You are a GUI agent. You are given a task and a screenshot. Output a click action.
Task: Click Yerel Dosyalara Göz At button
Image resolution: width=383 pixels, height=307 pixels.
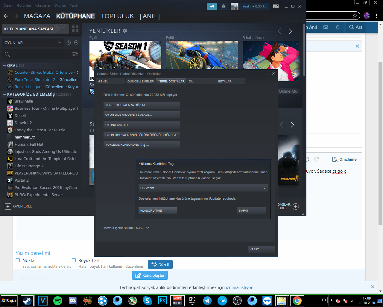pyautogui.click(x=142, y=105)
